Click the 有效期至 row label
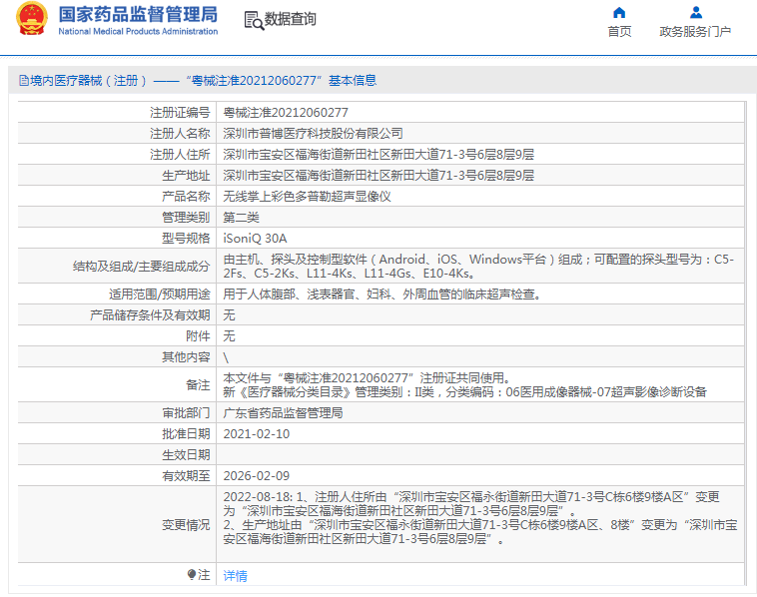Screen dimensions: 757x597 tap(186, 476)
